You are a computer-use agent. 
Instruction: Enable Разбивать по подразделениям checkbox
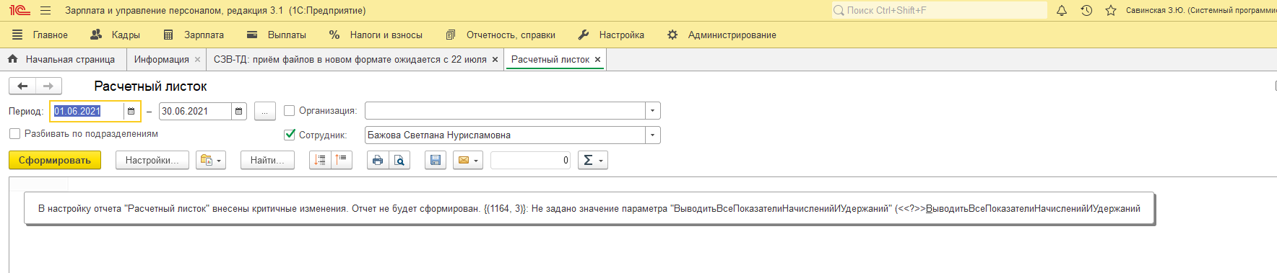click(x=14, y=134)
